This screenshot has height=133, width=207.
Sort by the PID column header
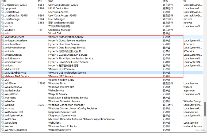pyautogui.click(x=40, y=1)
